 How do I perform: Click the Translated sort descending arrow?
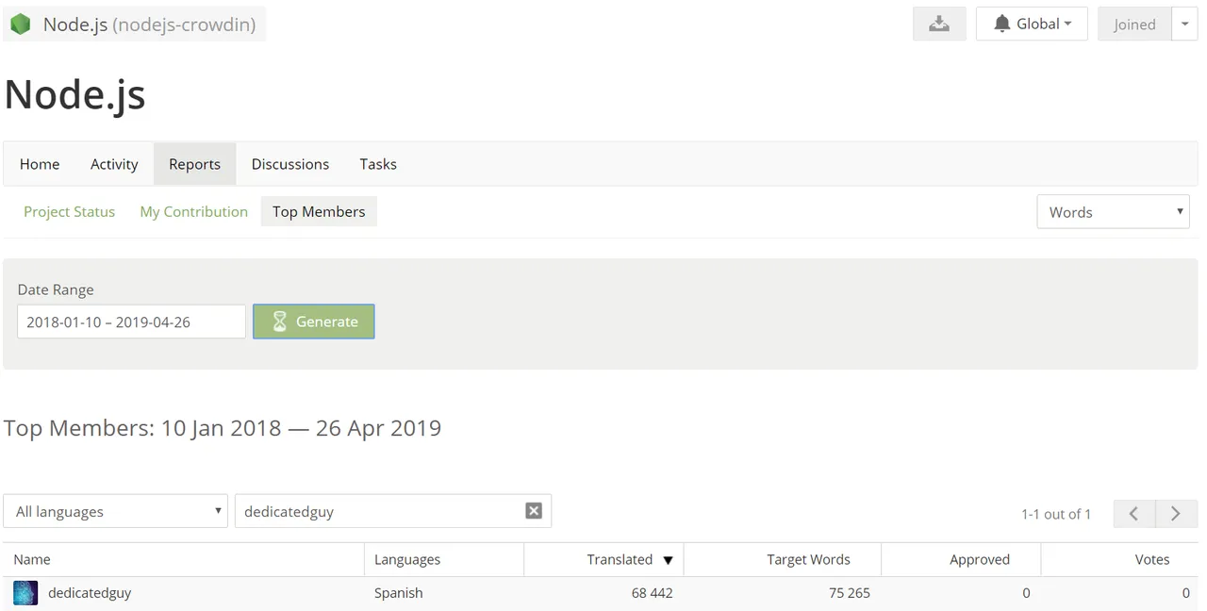click(668, 560)
